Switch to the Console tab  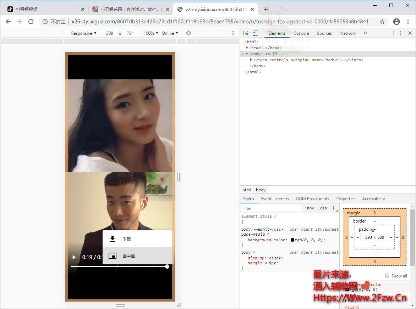(x=301, y=33)
